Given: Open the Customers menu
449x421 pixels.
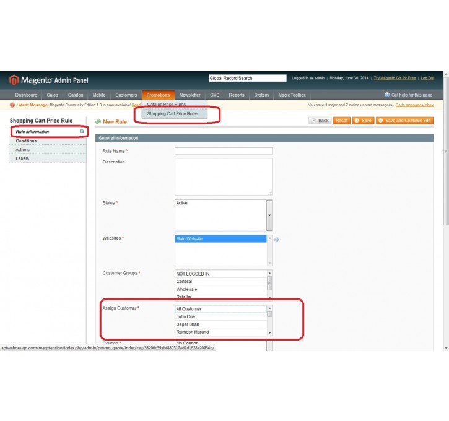Looking at the screenshot, I should [126, 95].
